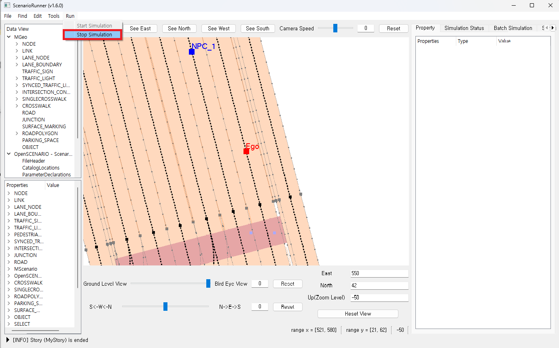Select TRAFFIC_LIGHT in the Data View tree
The height and width of the screenshot is (348, 559).
38,79
